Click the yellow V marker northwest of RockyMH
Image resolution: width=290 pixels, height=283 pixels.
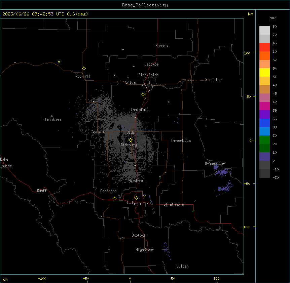[59, 62]
